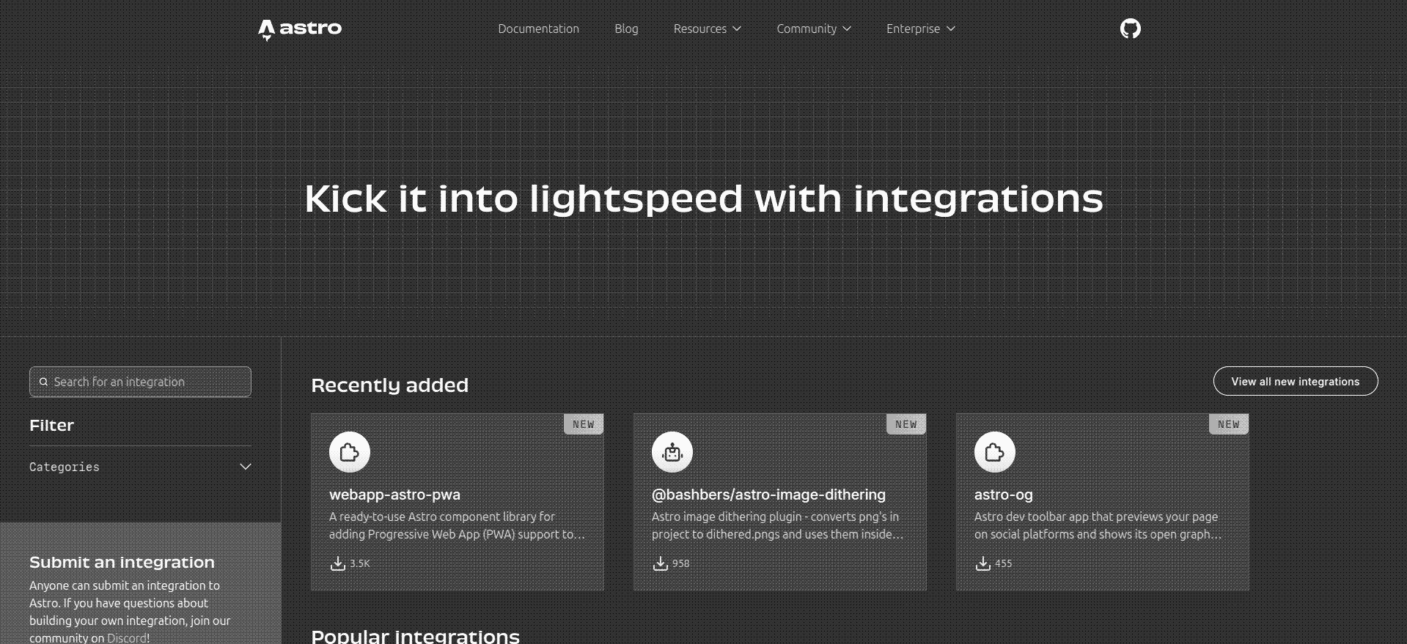Follow the Discord link
This screenshot has width=1407, height=644.
pyautogui.click(x=127, y=638)
